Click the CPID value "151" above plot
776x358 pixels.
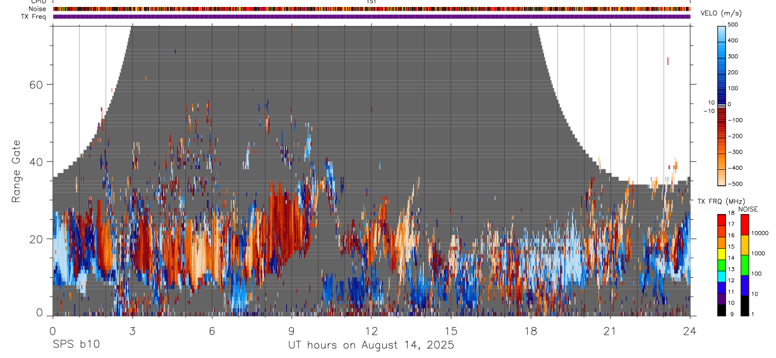click(372, 2)
